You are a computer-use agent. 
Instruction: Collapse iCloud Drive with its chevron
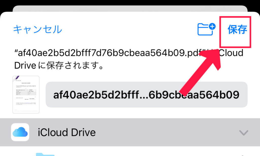[243, 133]
